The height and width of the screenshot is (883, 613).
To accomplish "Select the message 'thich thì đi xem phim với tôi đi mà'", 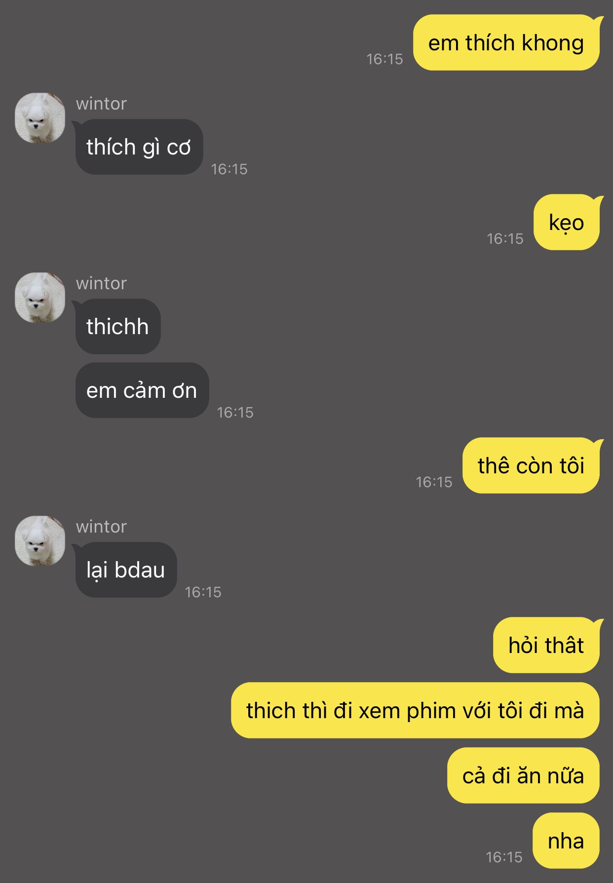I will pos(415,711).
